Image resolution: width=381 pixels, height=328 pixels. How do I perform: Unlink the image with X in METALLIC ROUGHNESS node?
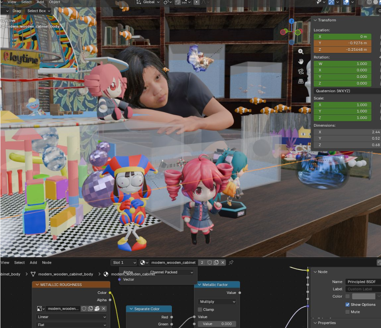pos(104,308)
